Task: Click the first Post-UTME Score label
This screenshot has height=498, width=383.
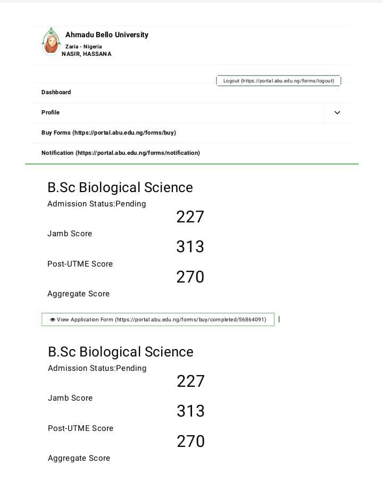Action: (x=80, y=264)
